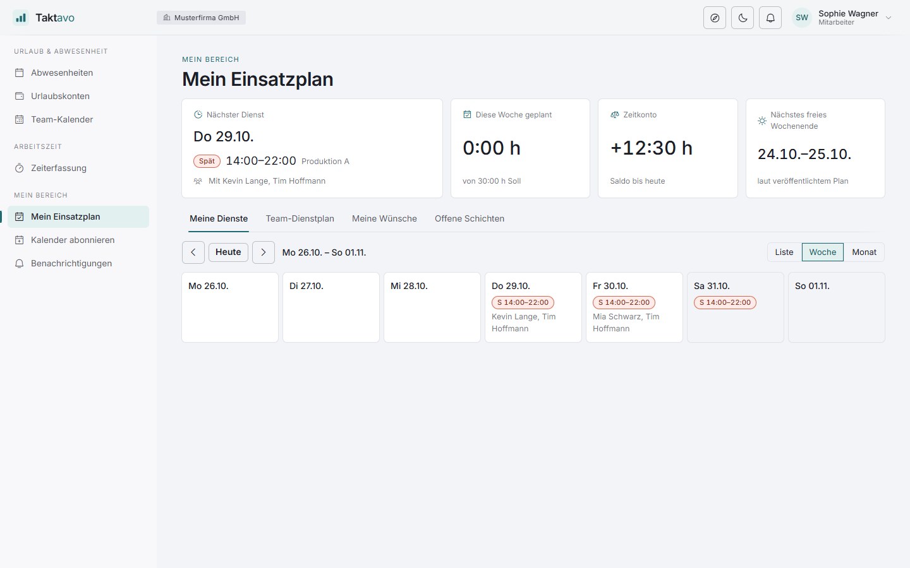Toggle dark mode with the moon icon

click(x=743, y=18)
